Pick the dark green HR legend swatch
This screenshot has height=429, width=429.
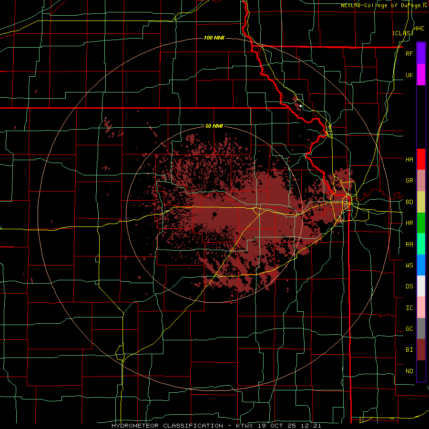tap(421, 223)
